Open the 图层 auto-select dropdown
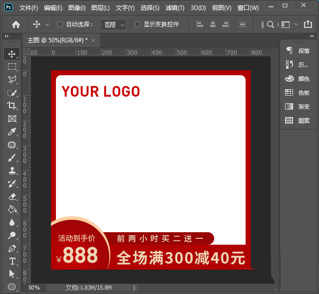This screenshot has width=319, height=294. (113, 25)
